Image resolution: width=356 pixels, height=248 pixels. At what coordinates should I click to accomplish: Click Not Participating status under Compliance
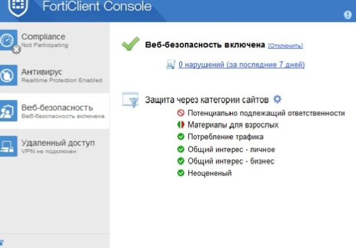(x=45, y=45)
